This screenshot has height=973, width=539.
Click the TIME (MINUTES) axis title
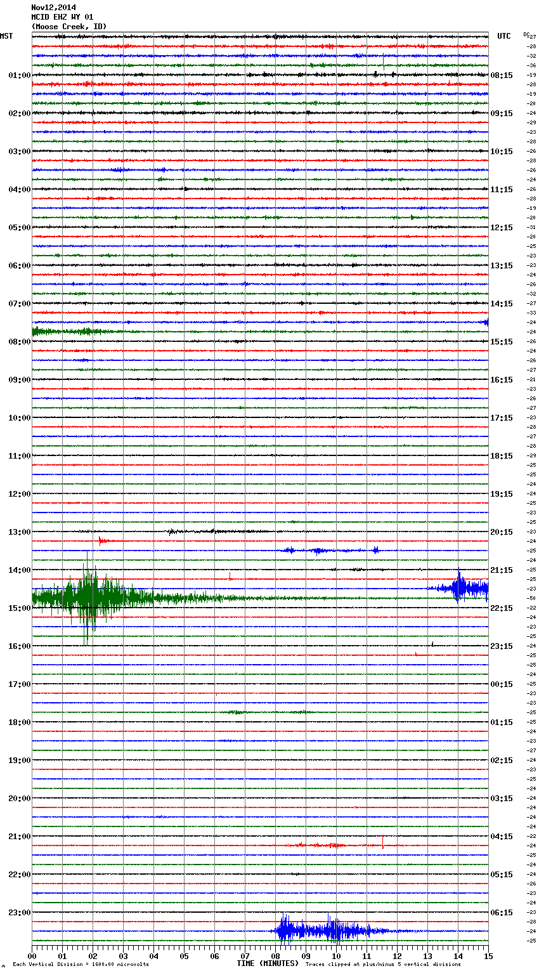point(268,963)
